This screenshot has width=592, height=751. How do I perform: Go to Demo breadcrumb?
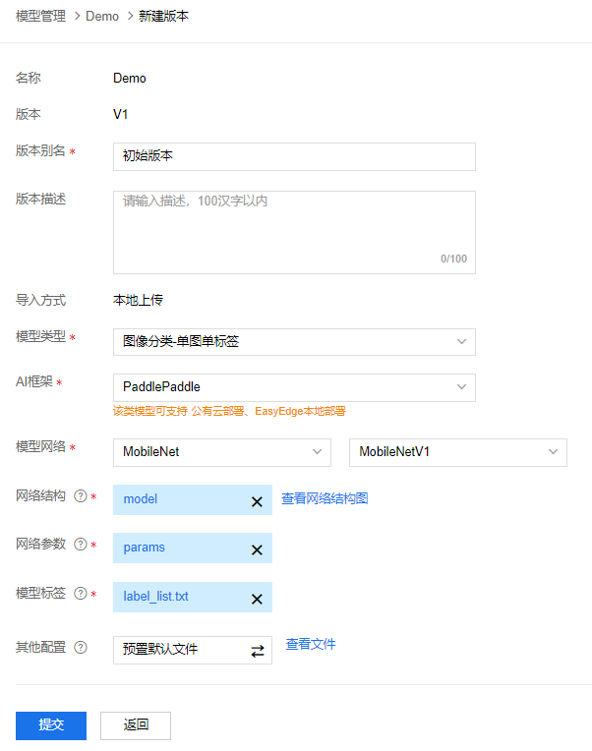pos(102,17)
